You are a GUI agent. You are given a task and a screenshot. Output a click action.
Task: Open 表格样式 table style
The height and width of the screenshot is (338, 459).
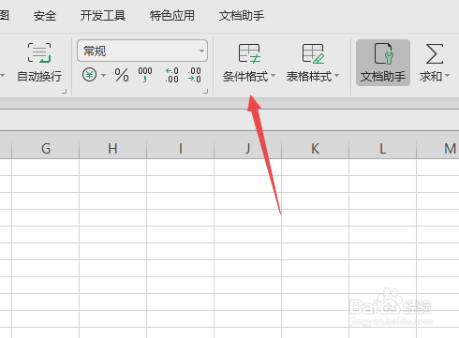(x=313, y=64)
